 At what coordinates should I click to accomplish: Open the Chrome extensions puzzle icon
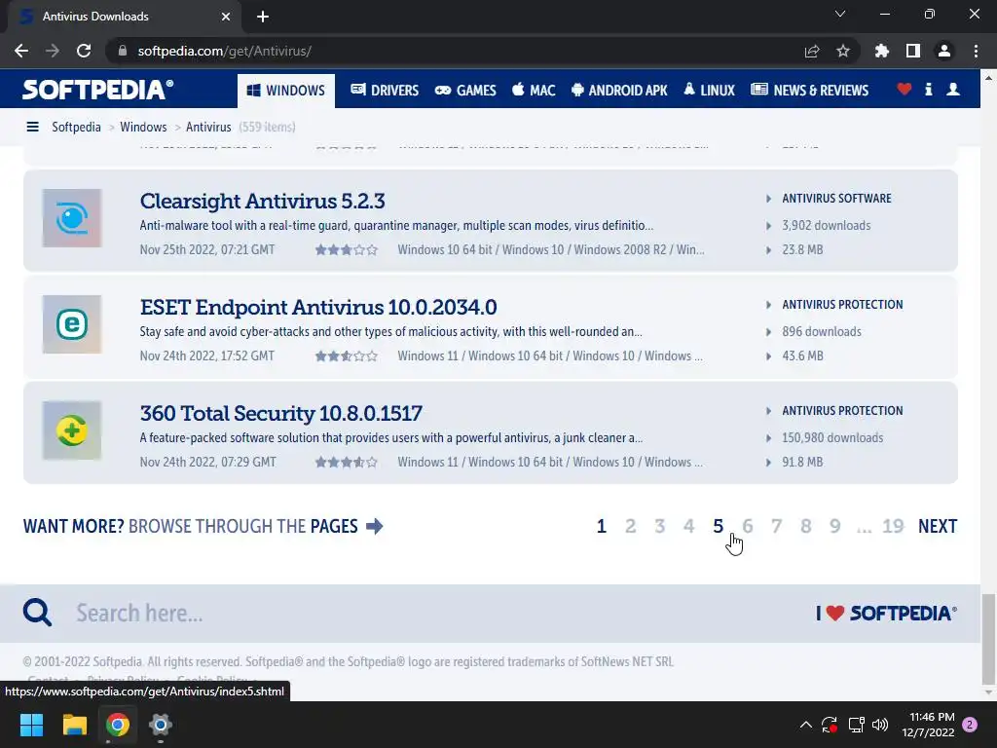(882, 51)
